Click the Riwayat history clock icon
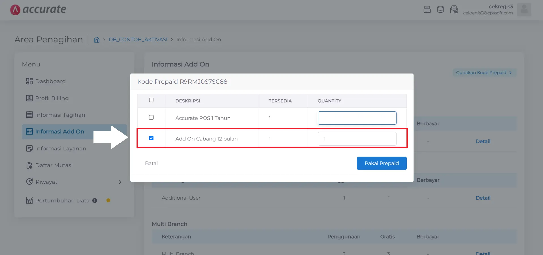 click(29, 181)
